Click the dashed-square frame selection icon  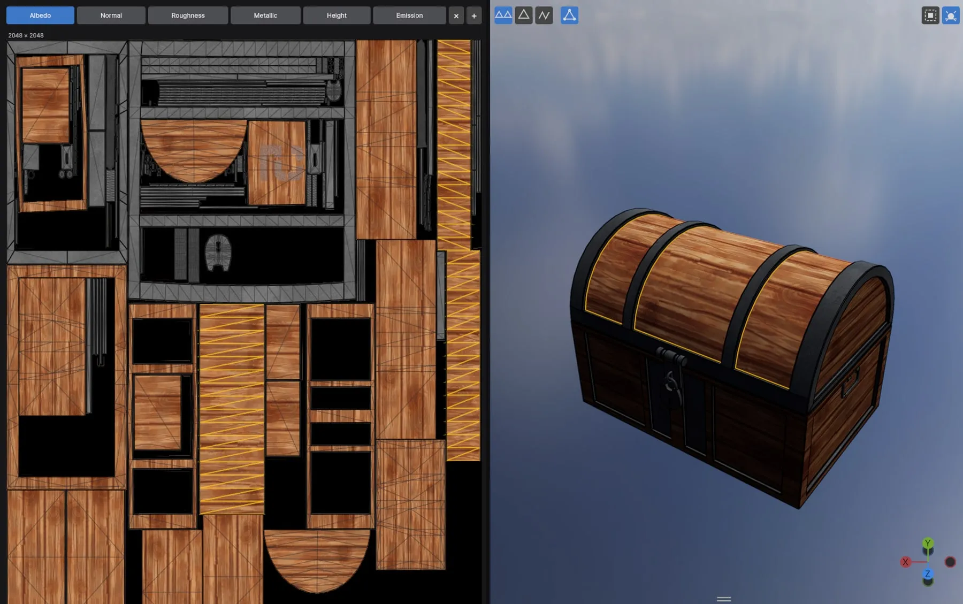pos(930,16)
